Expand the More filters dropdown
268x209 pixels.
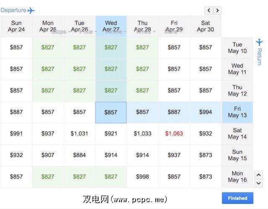coord(173,32)
